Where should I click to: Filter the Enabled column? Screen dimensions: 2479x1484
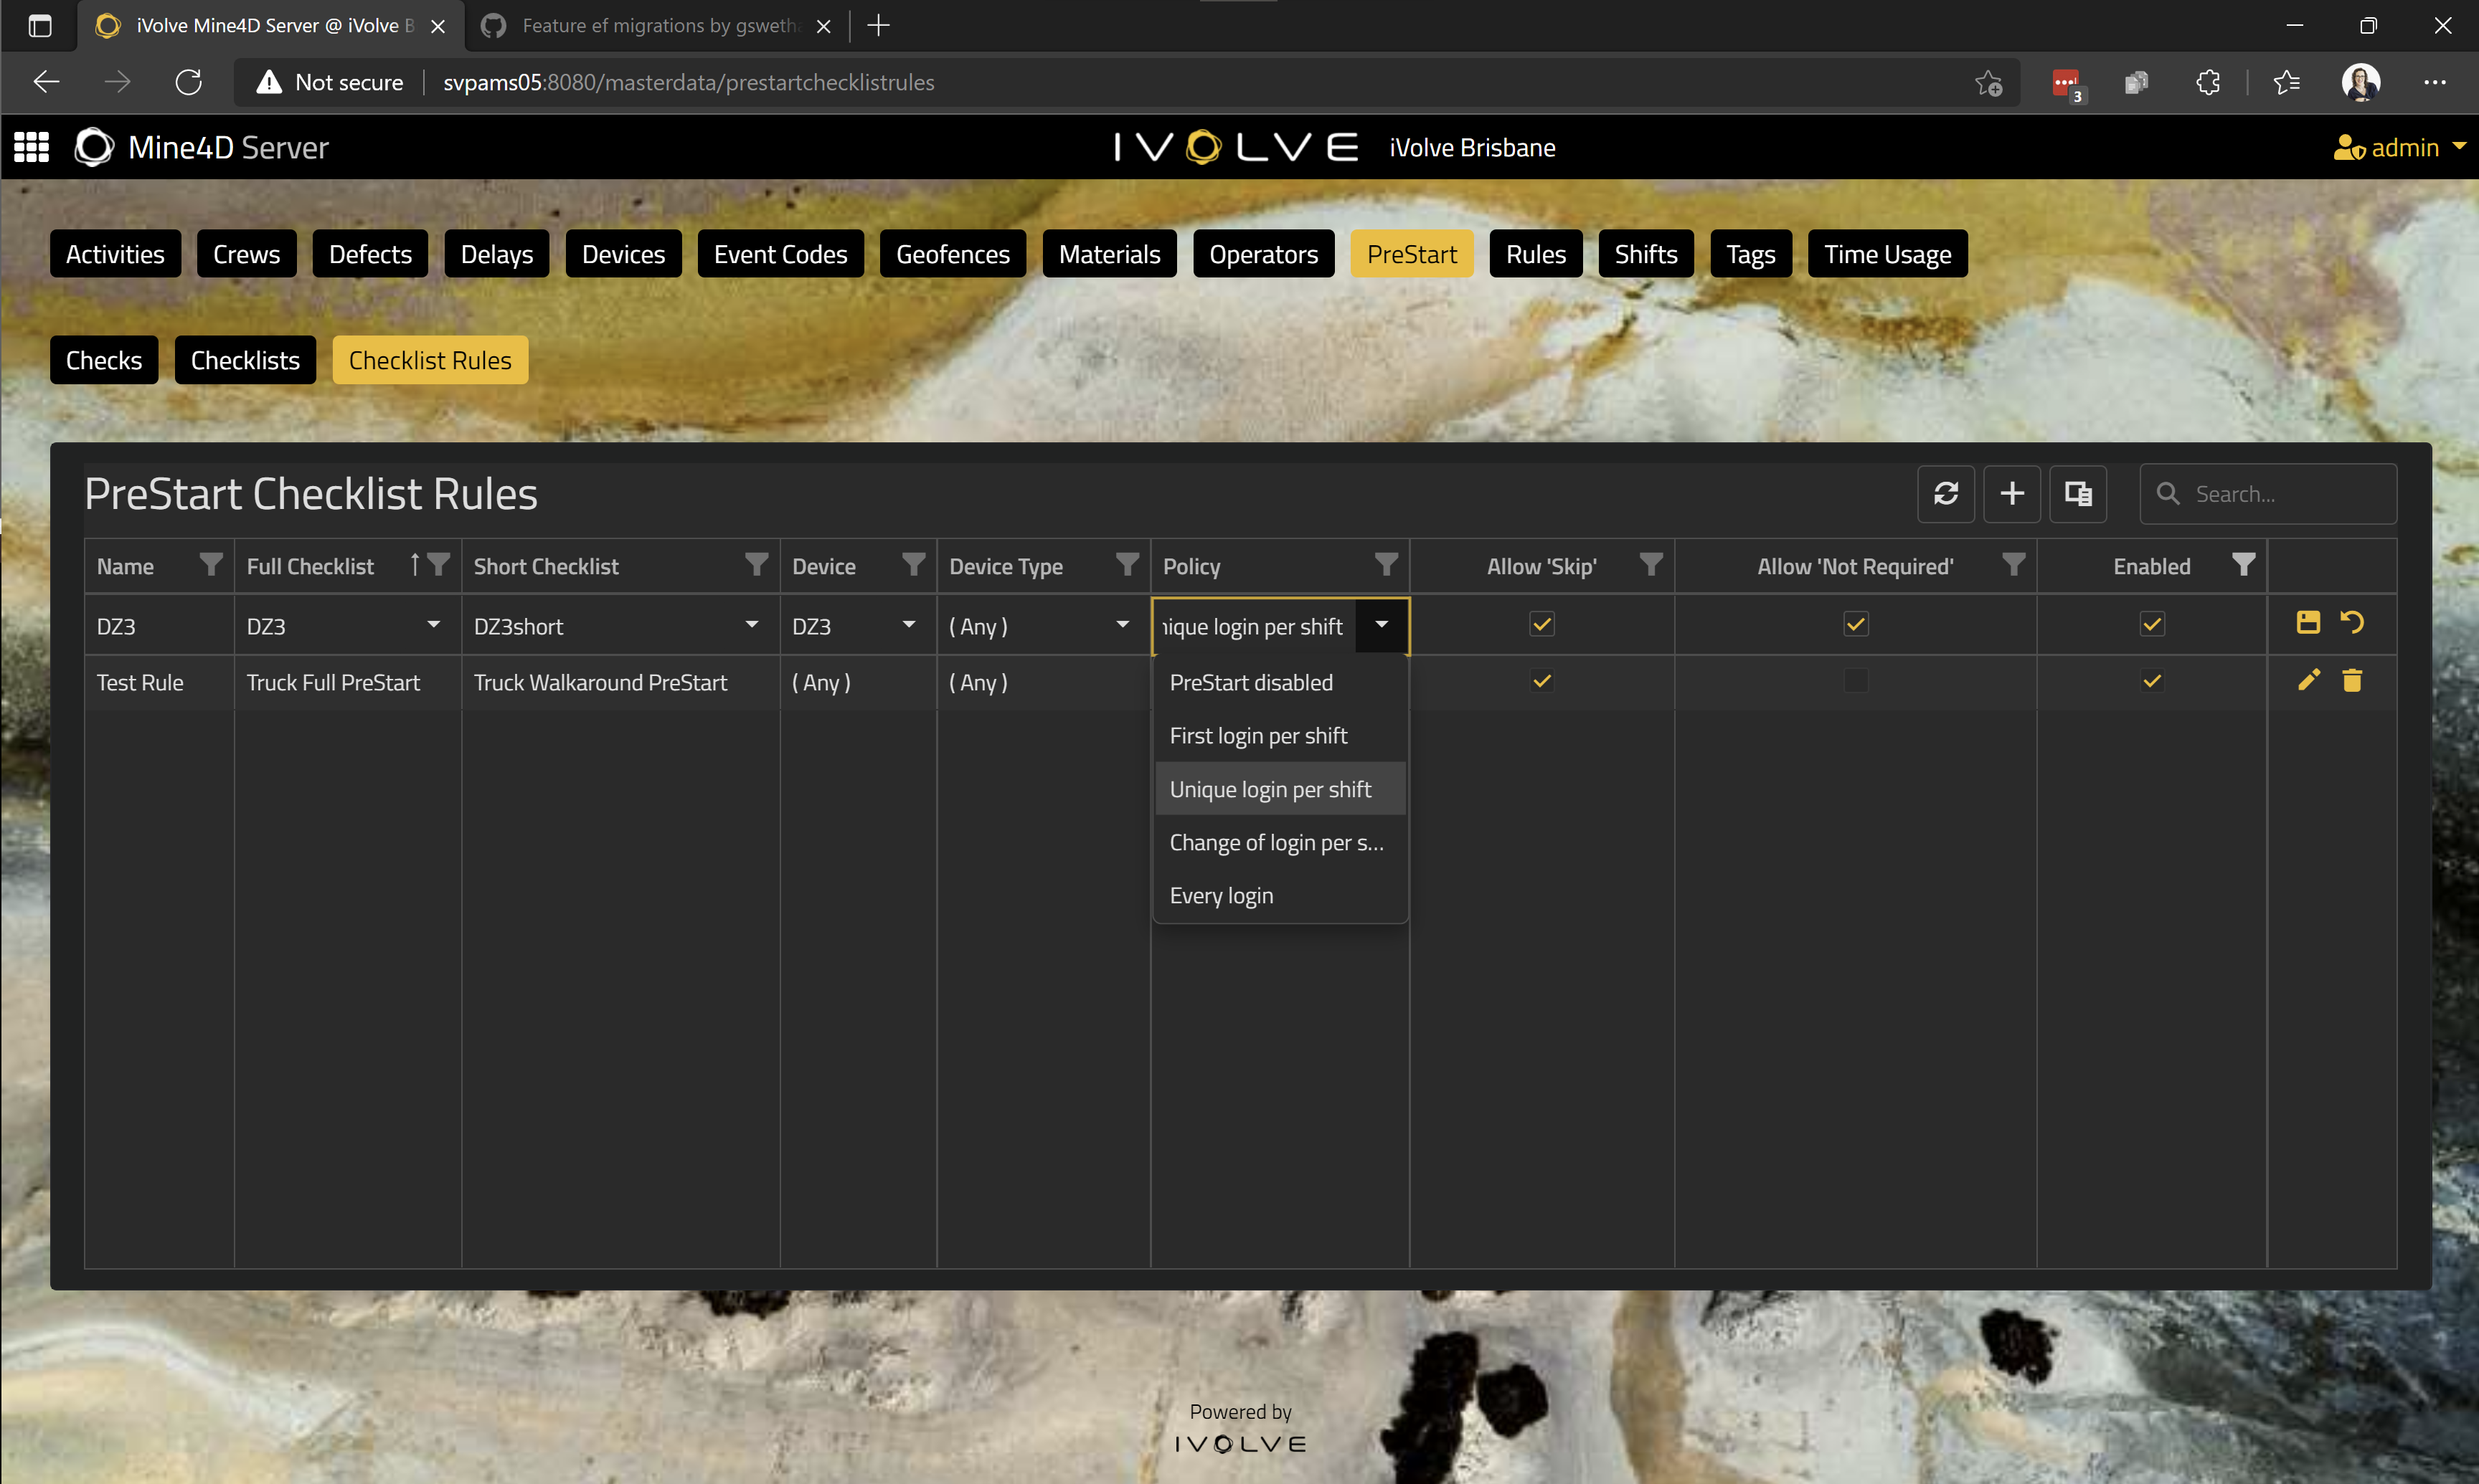pyautogui.click(x=2243, y=565)
